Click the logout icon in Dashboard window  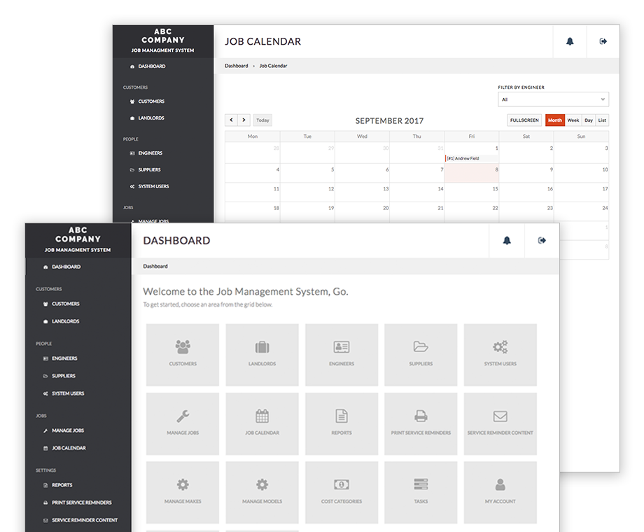[542, 240]
